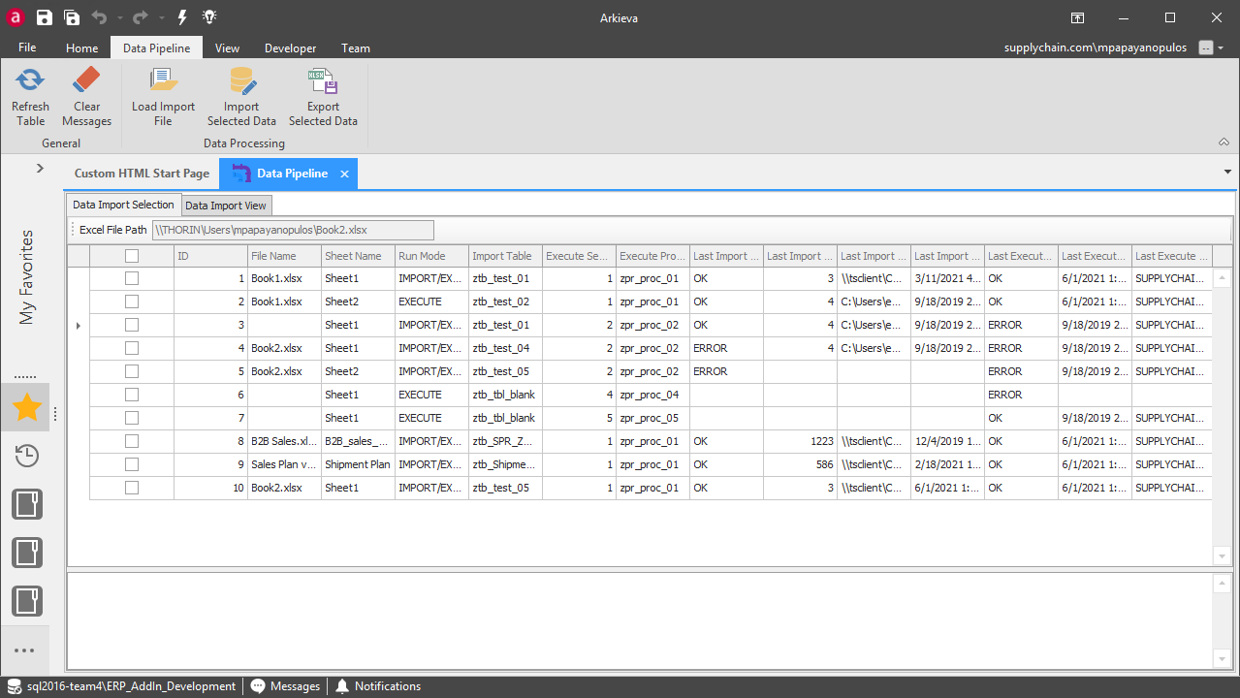This screenshot has height=698, width=1240.
Task: Click the Arkieva application logo icon
Action: pyautogui.click(x=15, y=16)
